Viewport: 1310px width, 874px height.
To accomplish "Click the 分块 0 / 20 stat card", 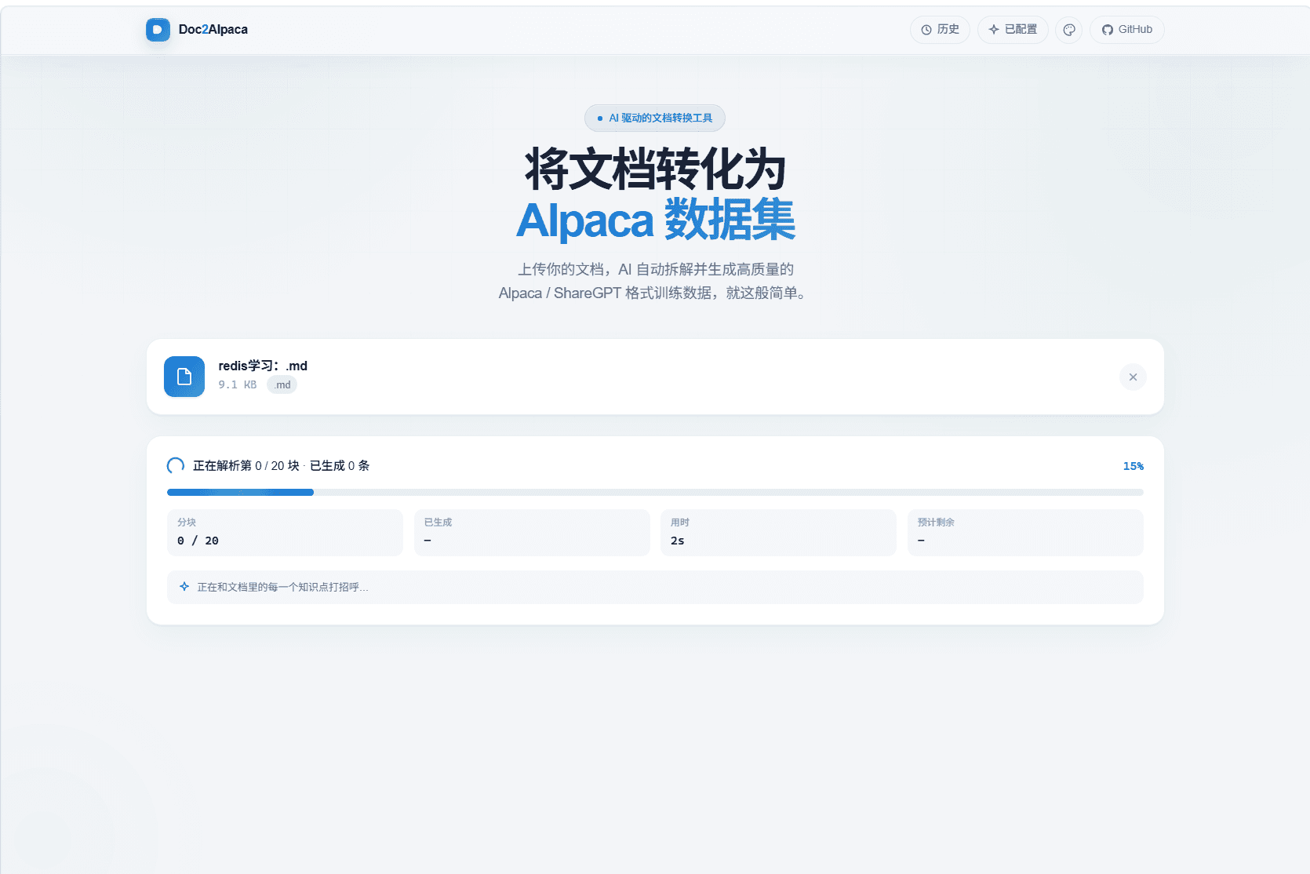I will (285, 533).
